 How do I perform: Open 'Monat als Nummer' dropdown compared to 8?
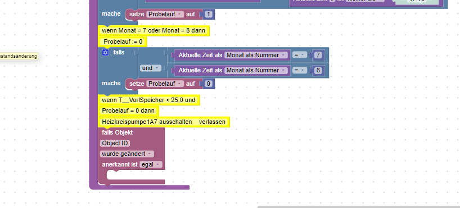pos(256,70)
